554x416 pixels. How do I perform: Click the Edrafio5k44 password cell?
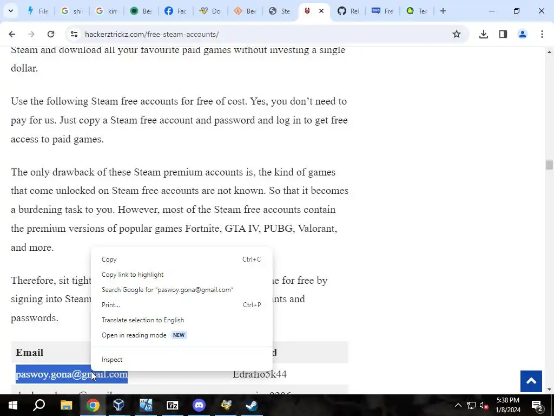click(x=260, y=374)
